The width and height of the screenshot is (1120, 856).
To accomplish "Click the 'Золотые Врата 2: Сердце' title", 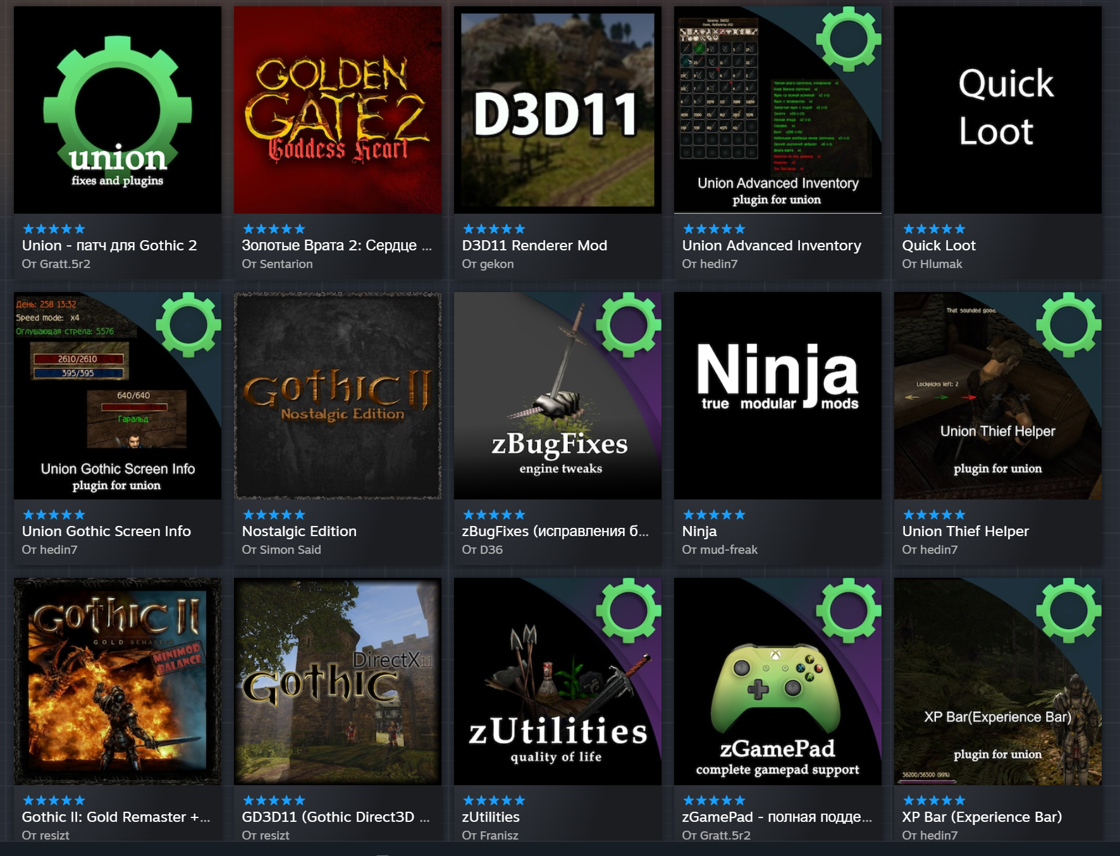I will tap(337, 245).
